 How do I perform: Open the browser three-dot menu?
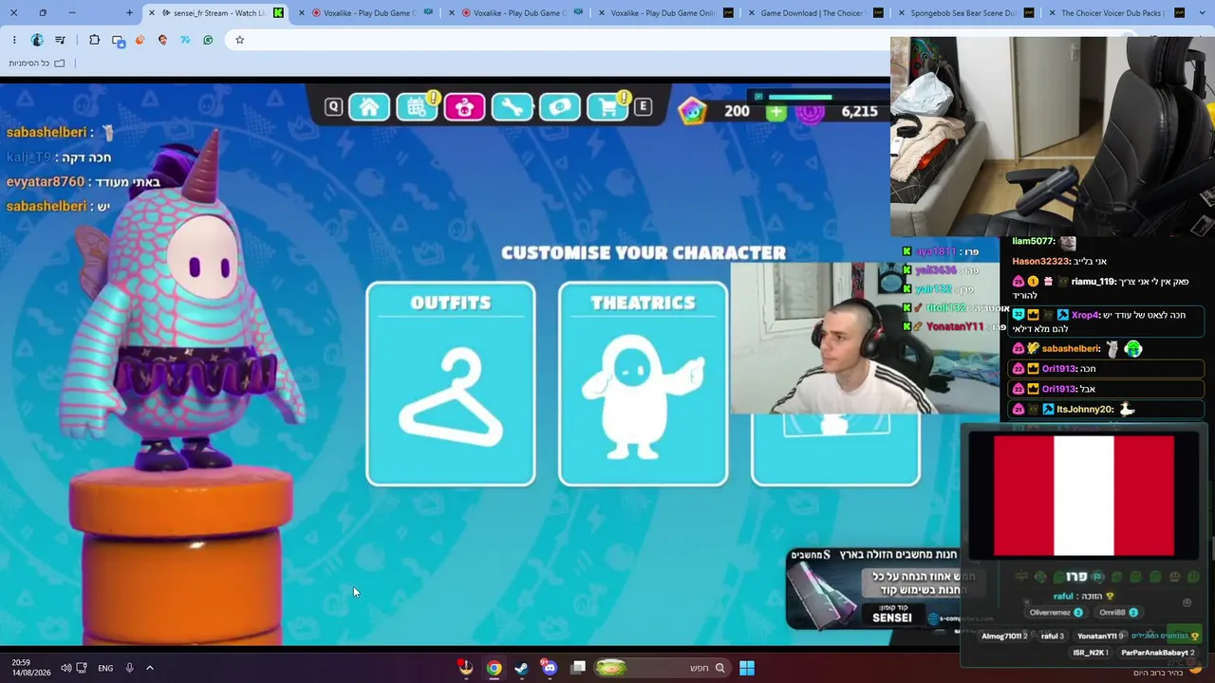tap(14, 40)
